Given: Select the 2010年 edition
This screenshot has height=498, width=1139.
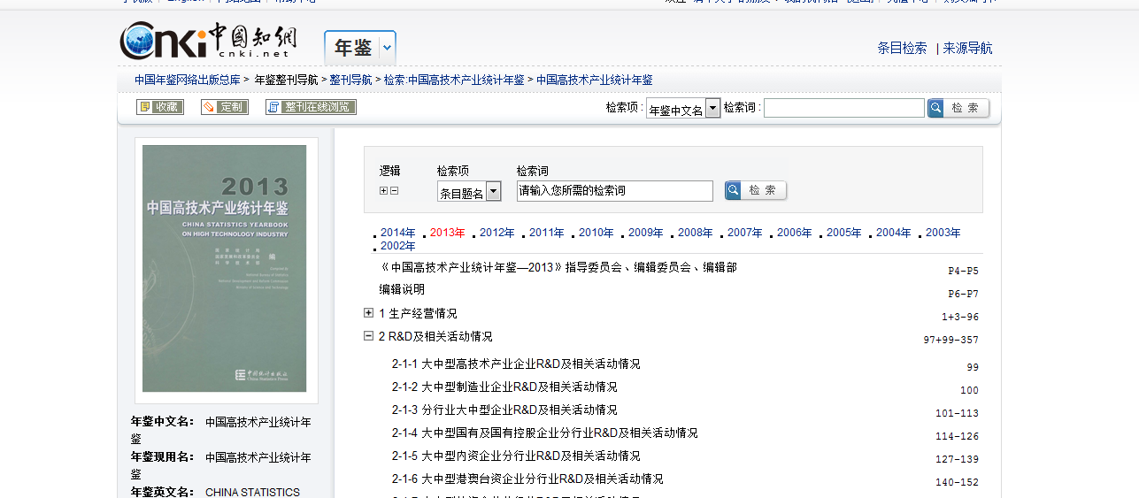Looking at the screenshot, I should [x=596, y=233].
